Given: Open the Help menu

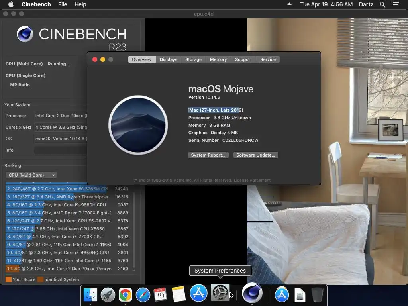Looking at the screenshot, I should coord(80,4).
